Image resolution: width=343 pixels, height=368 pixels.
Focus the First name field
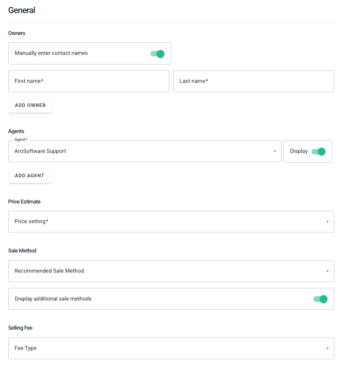[x=89, y=81]
